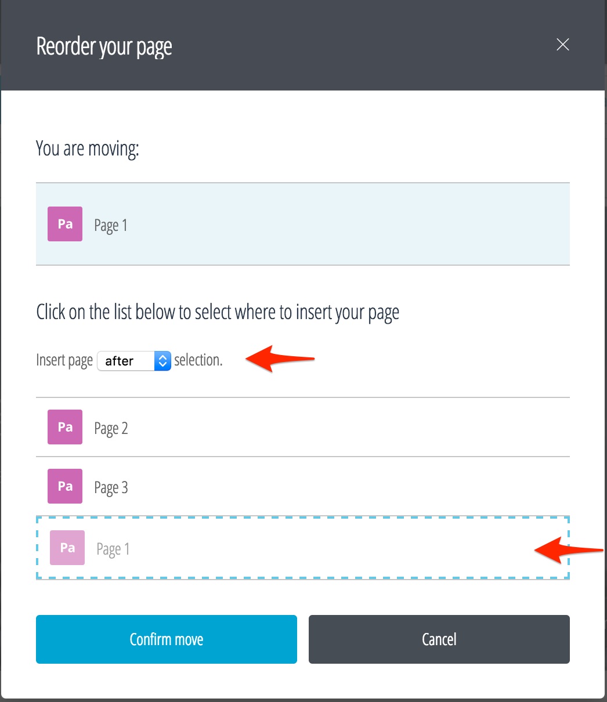
Task: Click the word 'selection.' after the dropdown
Action: tap(198, 361)
